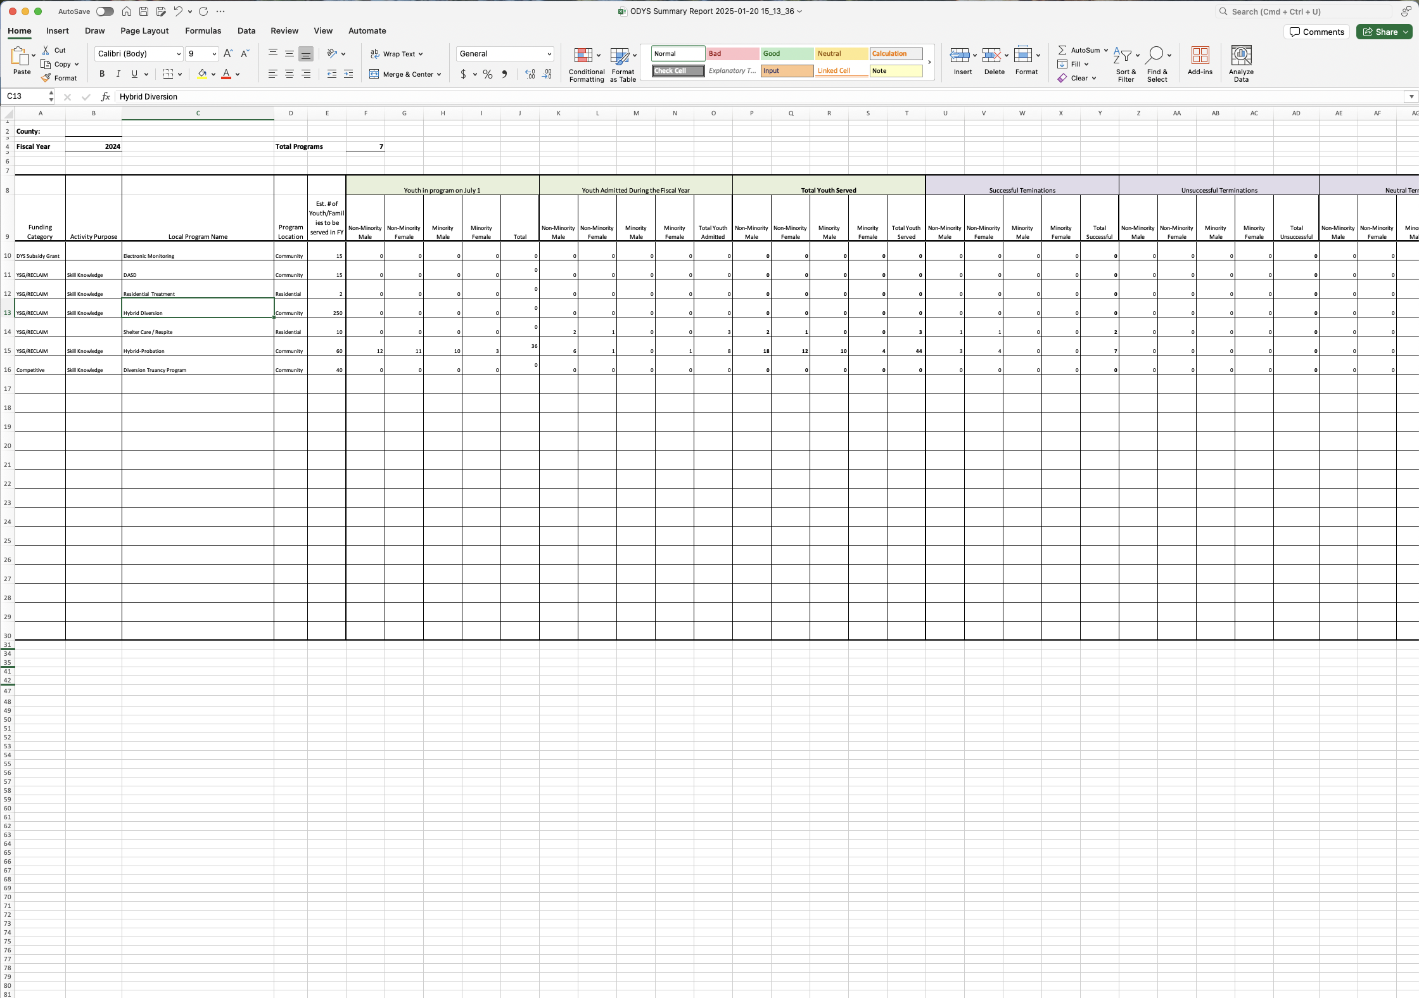Click the Review menu tab
This screenshot has height=998, width=1419.
point(284,30)
